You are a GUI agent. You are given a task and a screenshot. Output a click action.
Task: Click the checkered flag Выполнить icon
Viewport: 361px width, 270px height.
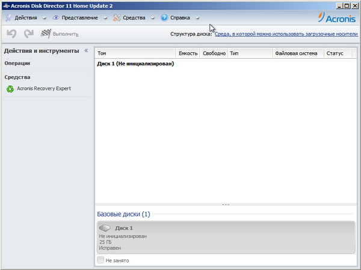pyautogui.click(x=46, y=34)
